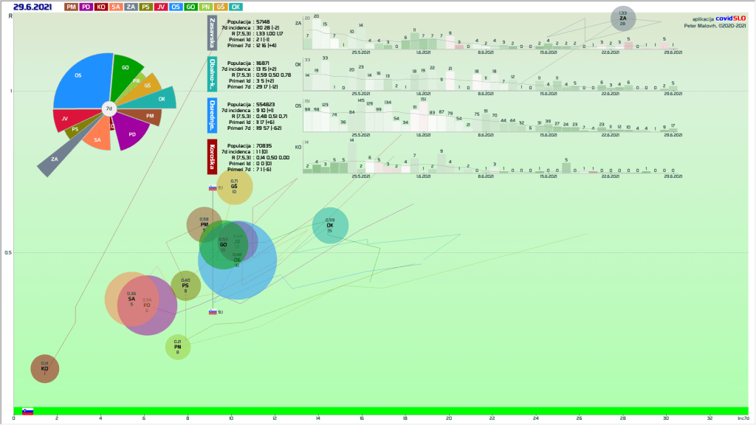
Task: Click the GŠ bubble on the chart
Action: pyautogui.click(x=234, y=187)
